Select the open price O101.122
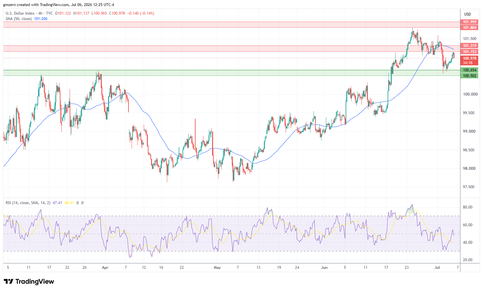The height and width of the screenshot is (291, 483). pyautogui.click(x=63, y=13)
